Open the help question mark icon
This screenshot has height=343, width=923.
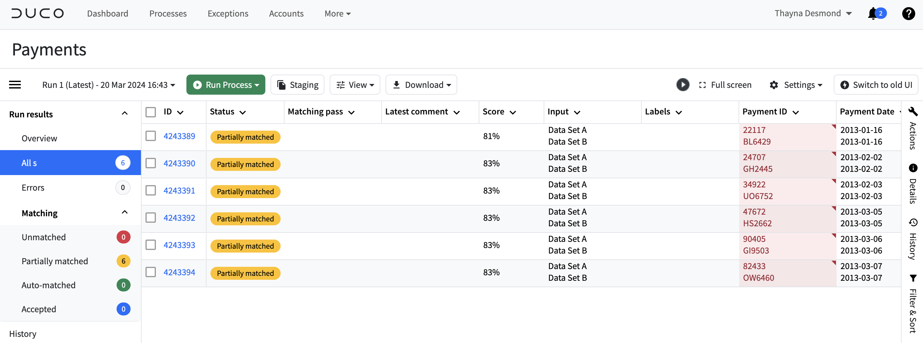pyautogui.click(x=908, y=14)
